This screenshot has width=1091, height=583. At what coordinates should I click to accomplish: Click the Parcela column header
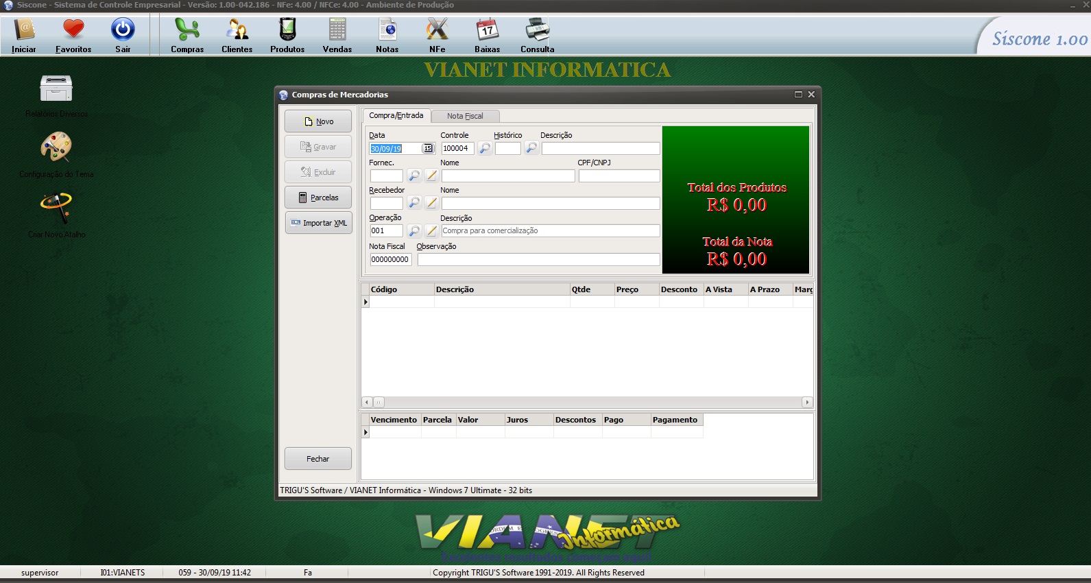pyautogui.click(x=439, y=420)
